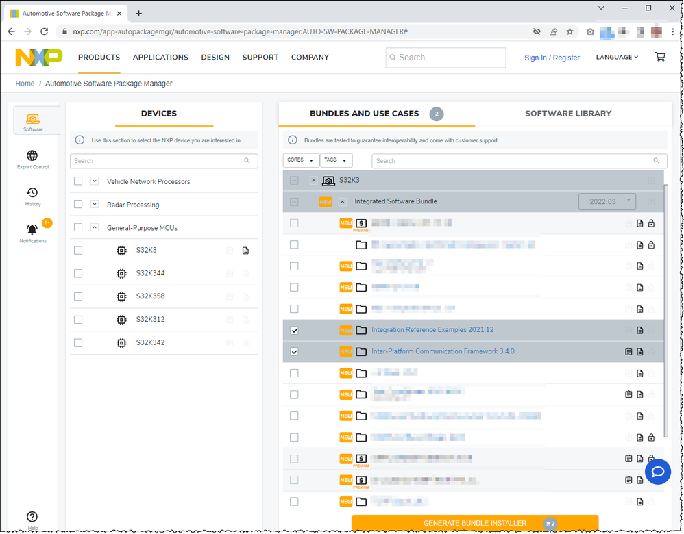Check the General-Purpose MCUs checkbox
This screenshot has width=684, height=534.
(x=78, y=227)
